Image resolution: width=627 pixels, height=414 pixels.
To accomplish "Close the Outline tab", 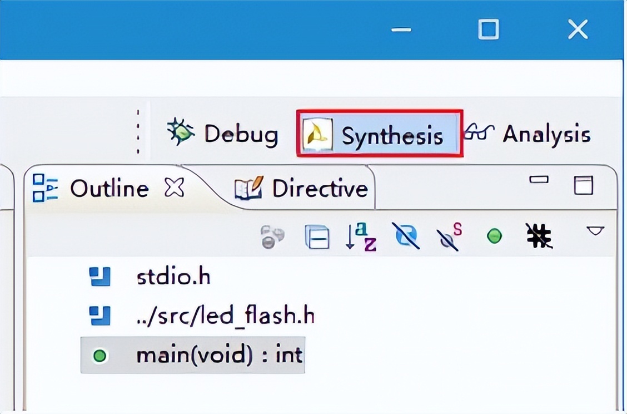I will coord(175,188).
